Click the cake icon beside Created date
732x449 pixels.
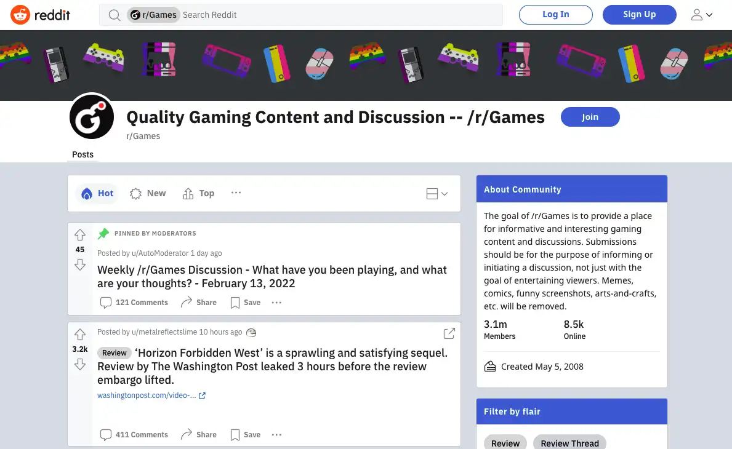tap(489, 366)
